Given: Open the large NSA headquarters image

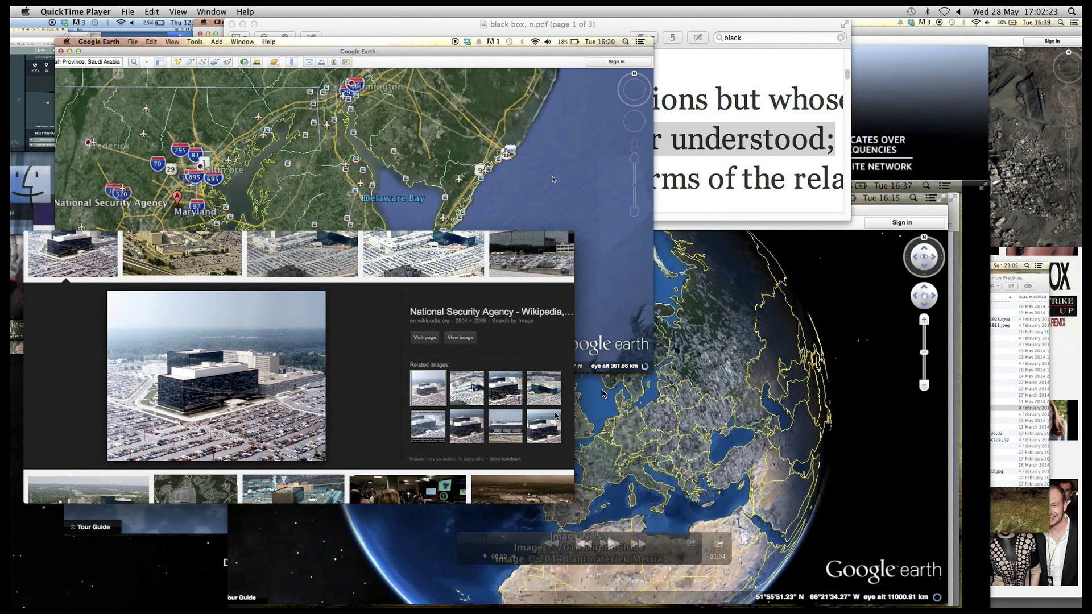Looking at the screenshot, I should coord(216,376).
